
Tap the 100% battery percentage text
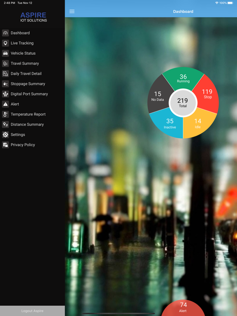click(223, 3)
